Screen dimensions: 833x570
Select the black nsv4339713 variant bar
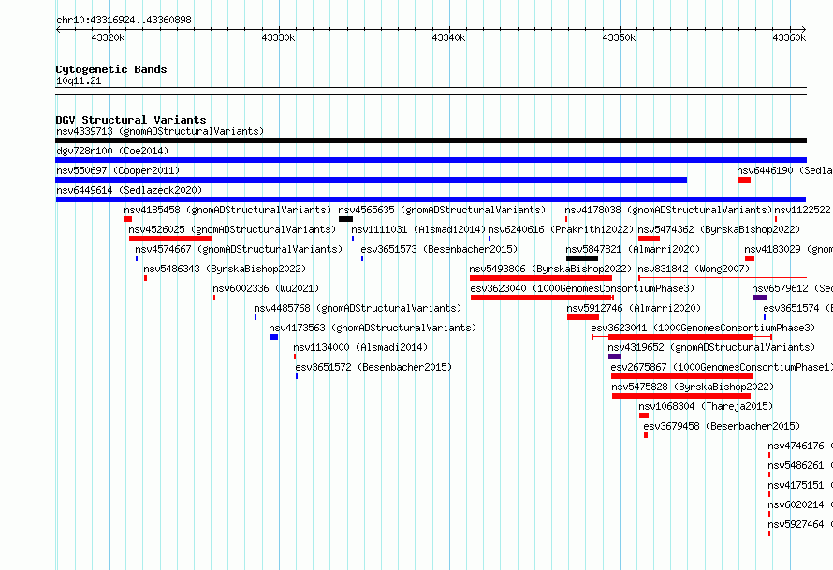click(x=431, y=140)
